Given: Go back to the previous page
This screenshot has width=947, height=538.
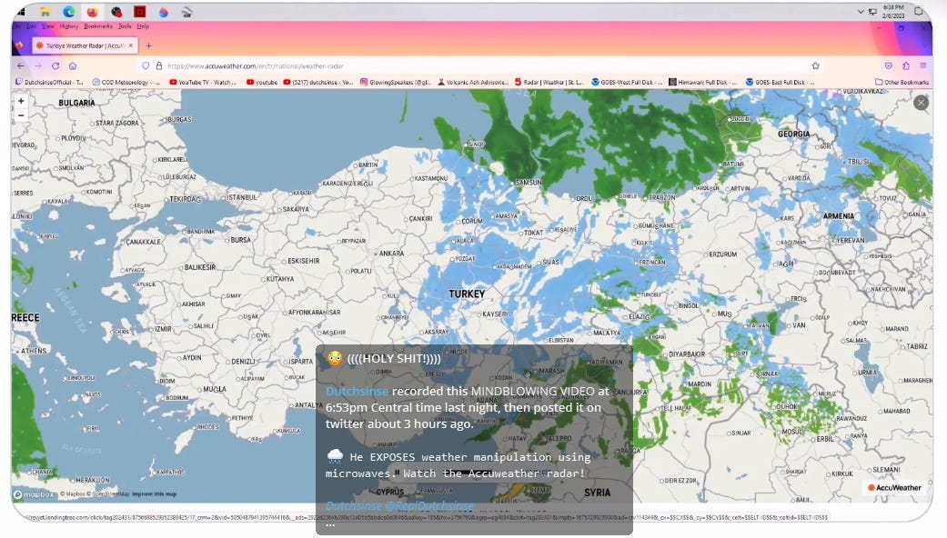Looking at the screenshot, I should click(x=21, y=65).
